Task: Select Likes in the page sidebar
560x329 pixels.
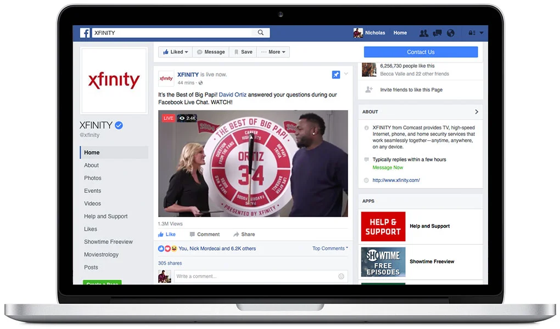Action: tap(91, 229)
